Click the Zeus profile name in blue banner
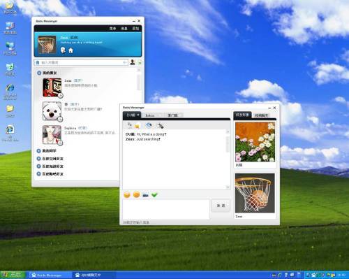349x279 pixels. [x=64, y=38]
